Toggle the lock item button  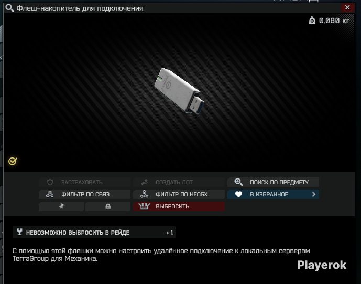[x=108, y=207]
